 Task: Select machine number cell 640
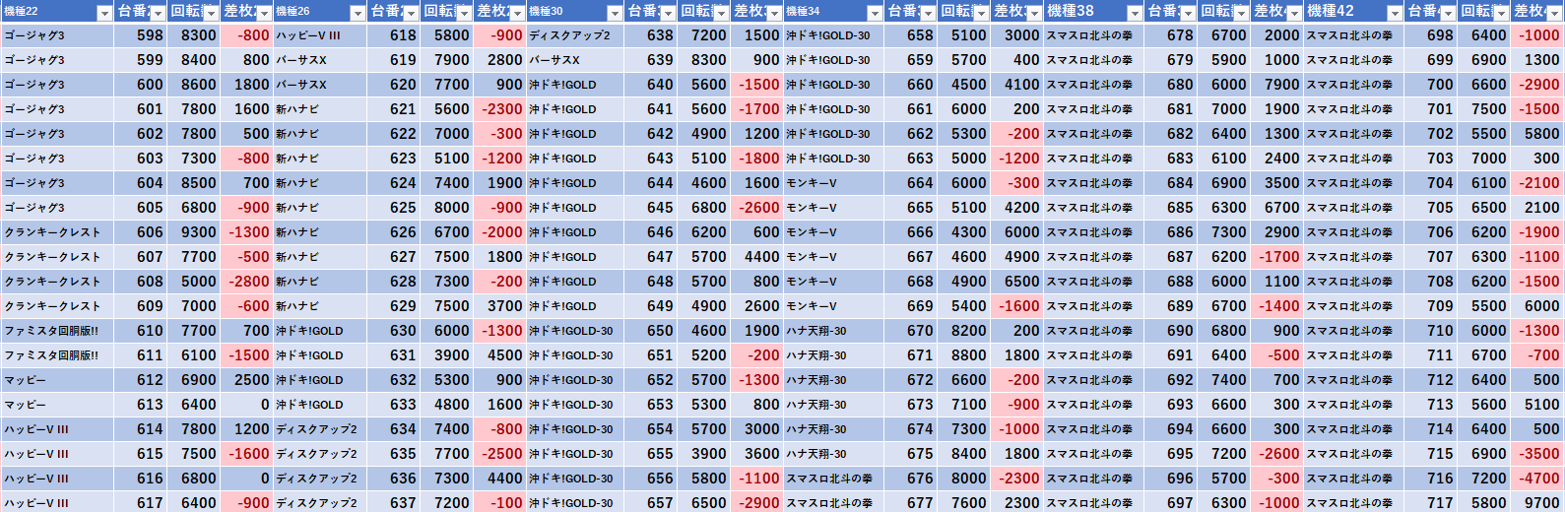pyautogui.click(x=651, y=85)
